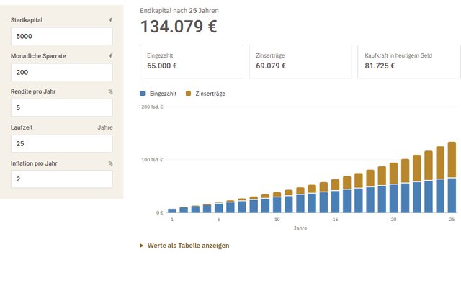
Task: Click the 'Laufzeit' field label
Action: tap(22, 127)
